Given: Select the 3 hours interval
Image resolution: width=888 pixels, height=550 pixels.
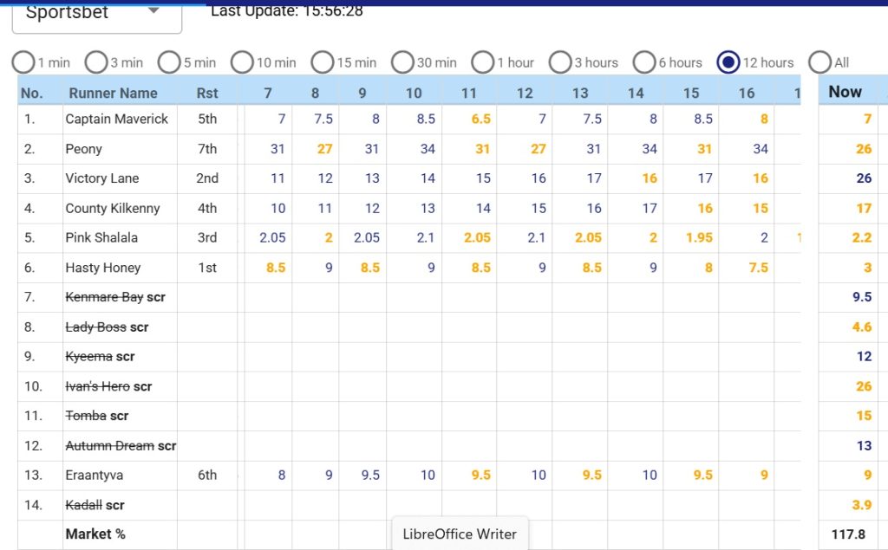Looking at the screenshot, I should [561, 62].
